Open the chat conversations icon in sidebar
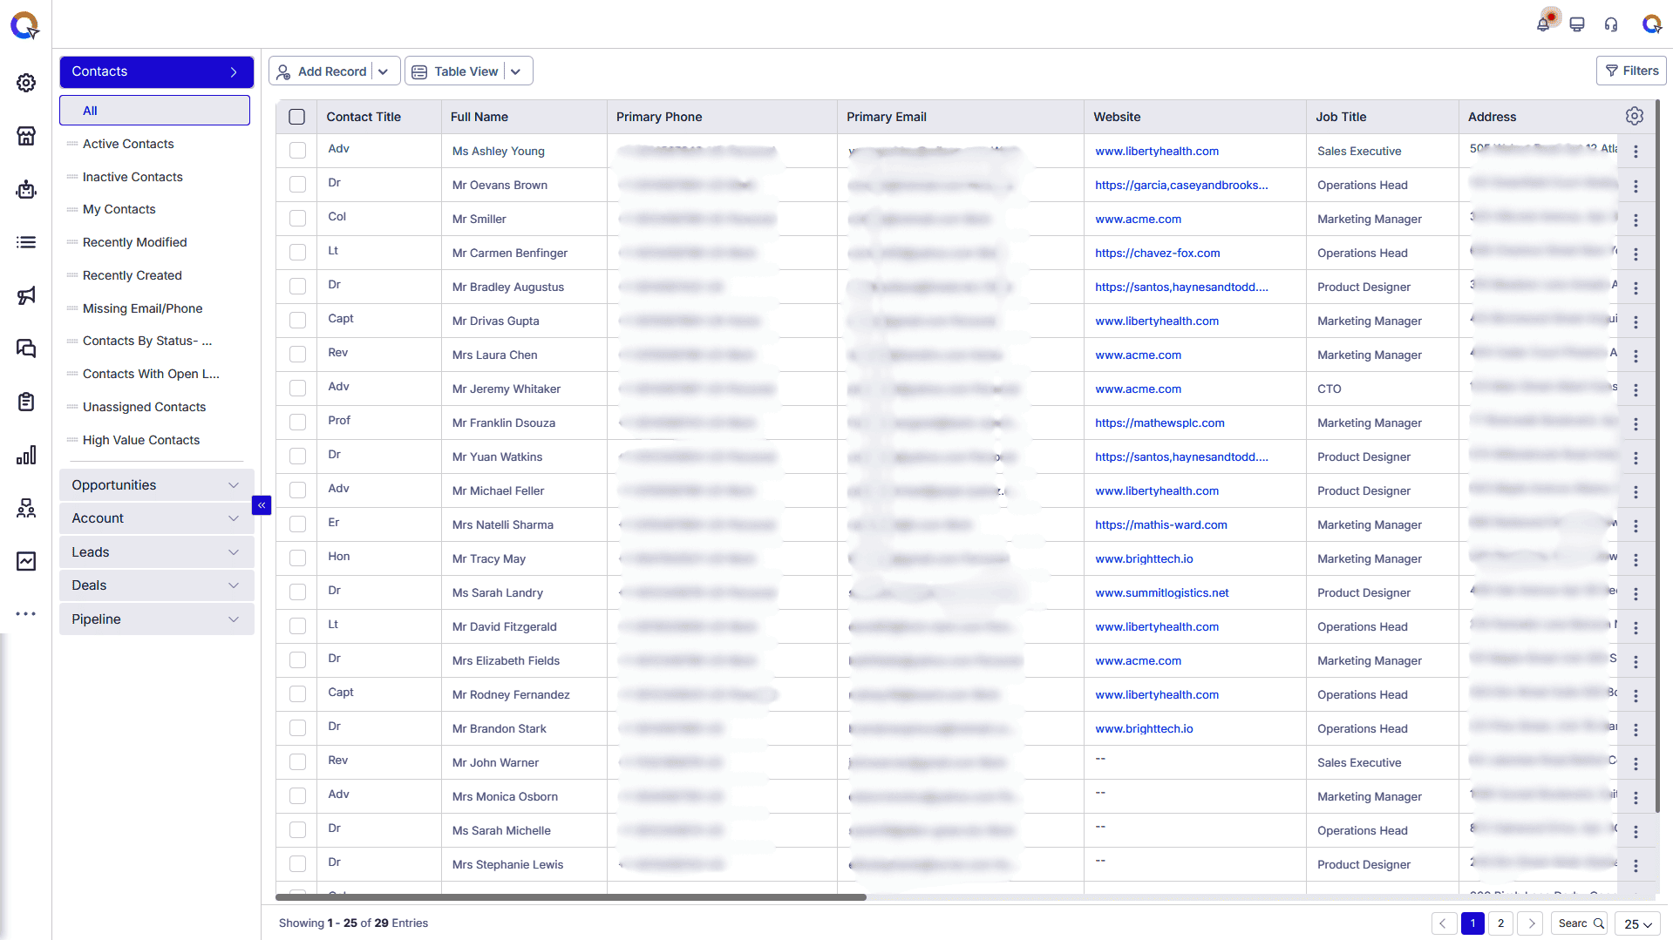 (25, 348)
